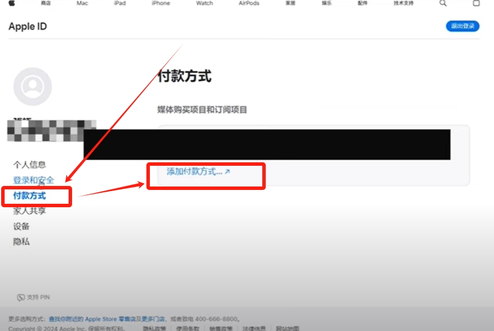The width and height of the screenshot is (494, 331).
Task: Open the AirPods navigation item
Action: click(249, 3)
